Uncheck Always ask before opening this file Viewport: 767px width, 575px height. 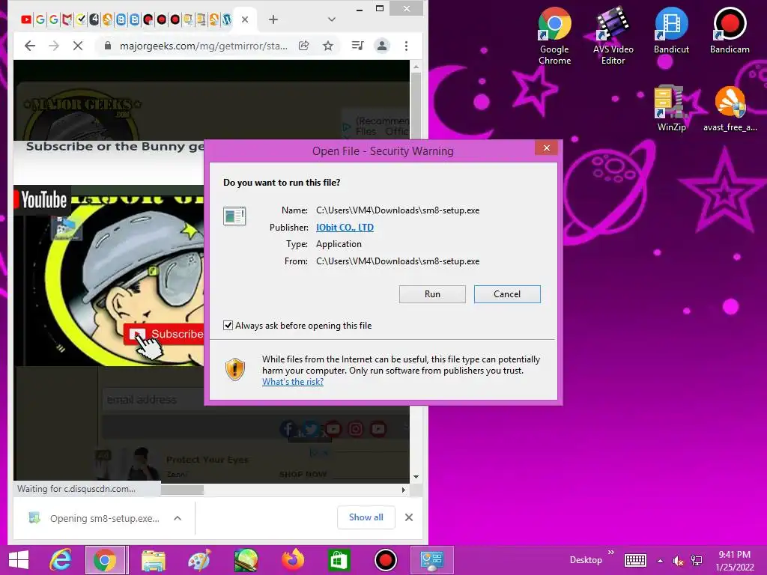pyautogui.click(x=228, y=326)
